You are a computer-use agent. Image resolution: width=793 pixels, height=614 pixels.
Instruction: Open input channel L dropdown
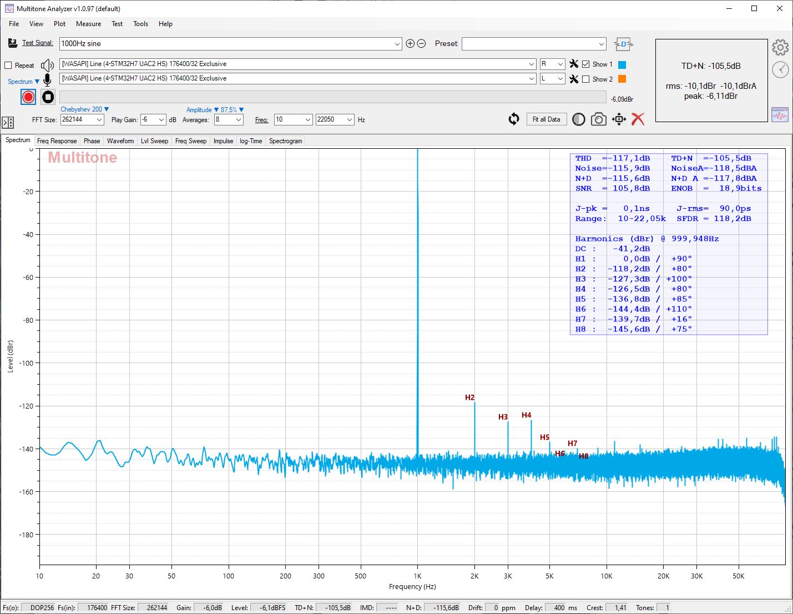pyautogui.click(x=552, y=78)
